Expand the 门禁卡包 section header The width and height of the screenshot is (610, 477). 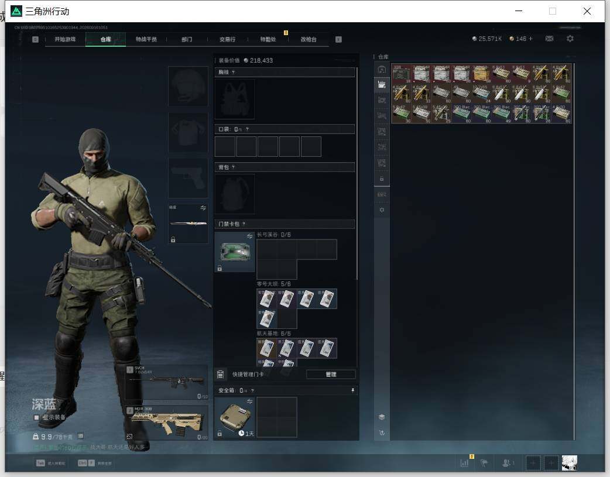[285, 224]
